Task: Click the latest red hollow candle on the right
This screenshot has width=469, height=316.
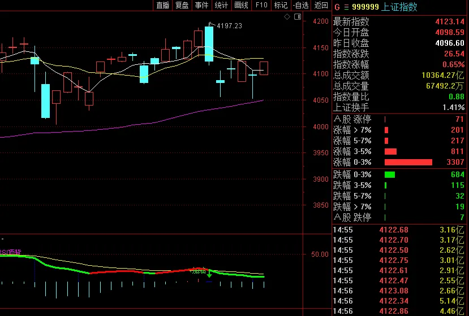Action: click(264, 68)
